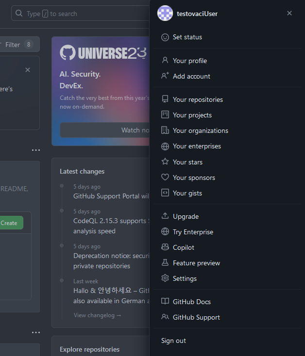Select Upgrade menu entry

tap(227, 216)
